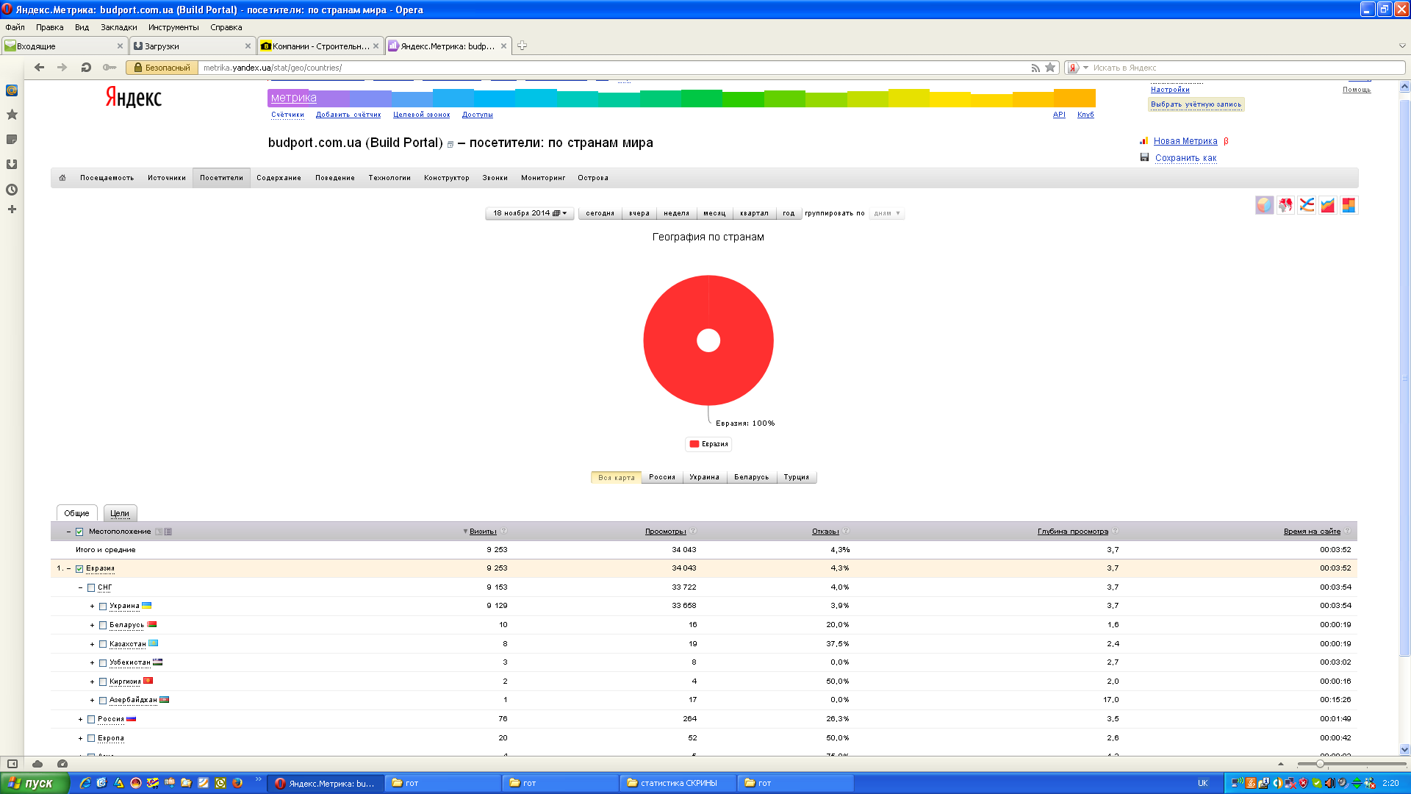Click the Opera Turbo speedometer icon
Screen dimensions: 1411x794
pos(62,764)
